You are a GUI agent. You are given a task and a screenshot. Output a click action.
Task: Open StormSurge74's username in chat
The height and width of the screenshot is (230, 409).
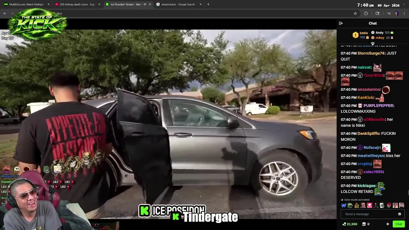click(371, 53)
